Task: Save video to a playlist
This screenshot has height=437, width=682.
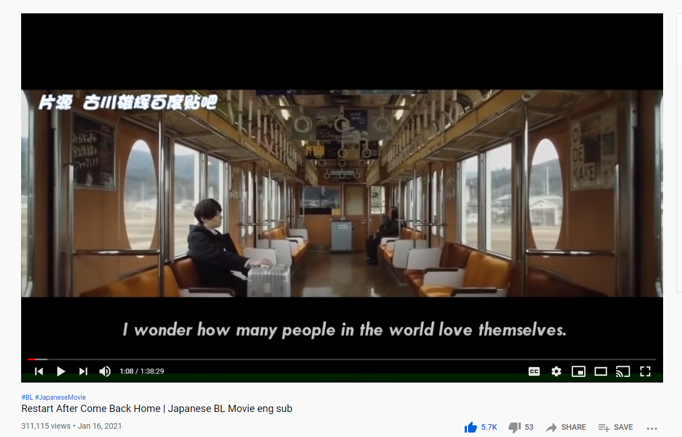Action: [x=615, y=427]
